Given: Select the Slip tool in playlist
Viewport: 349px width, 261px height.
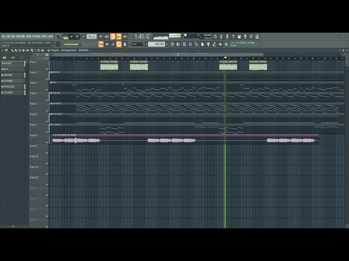Looking at the screenshot, I should click(27, 51).
